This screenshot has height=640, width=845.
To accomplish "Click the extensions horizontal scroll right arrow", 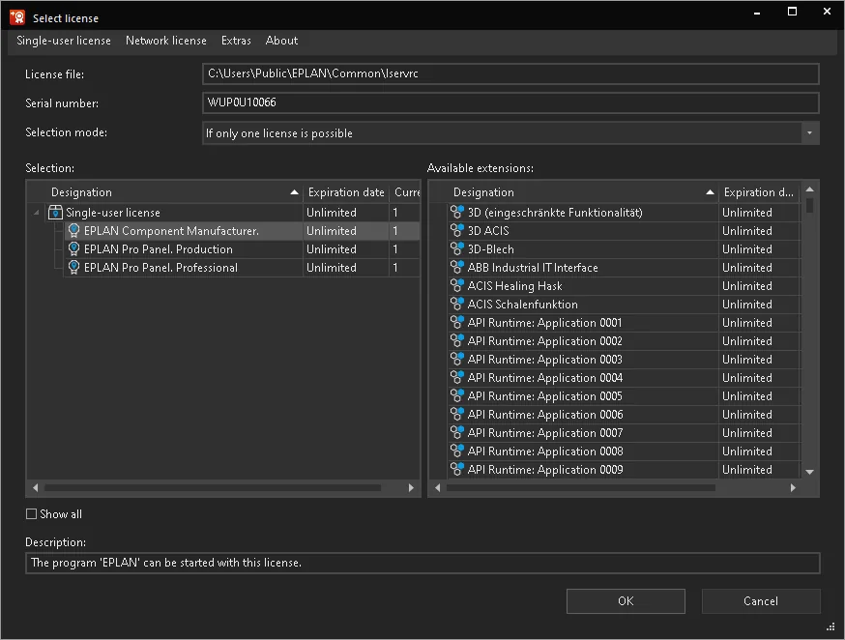I will point(793,487).
